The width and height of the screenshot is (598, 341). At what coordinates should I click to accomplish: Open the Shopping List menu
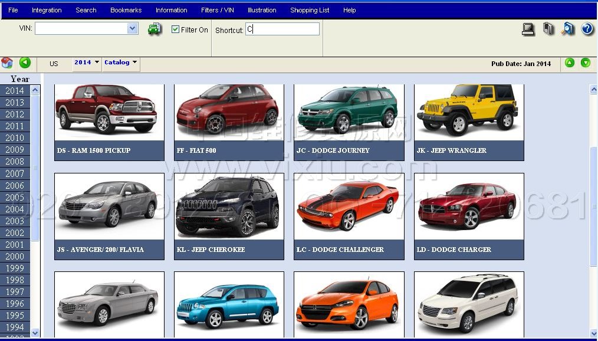(x=310, y=10)
